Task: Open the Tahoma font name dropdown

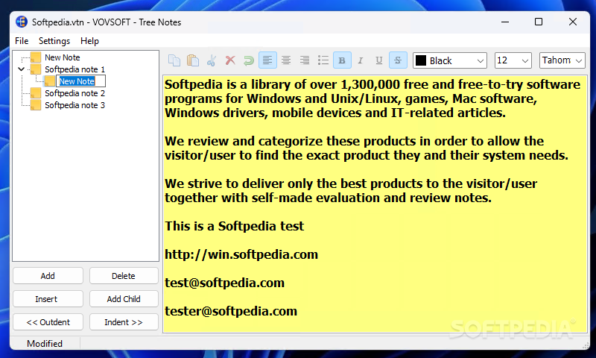Action: tap(562, 60)
